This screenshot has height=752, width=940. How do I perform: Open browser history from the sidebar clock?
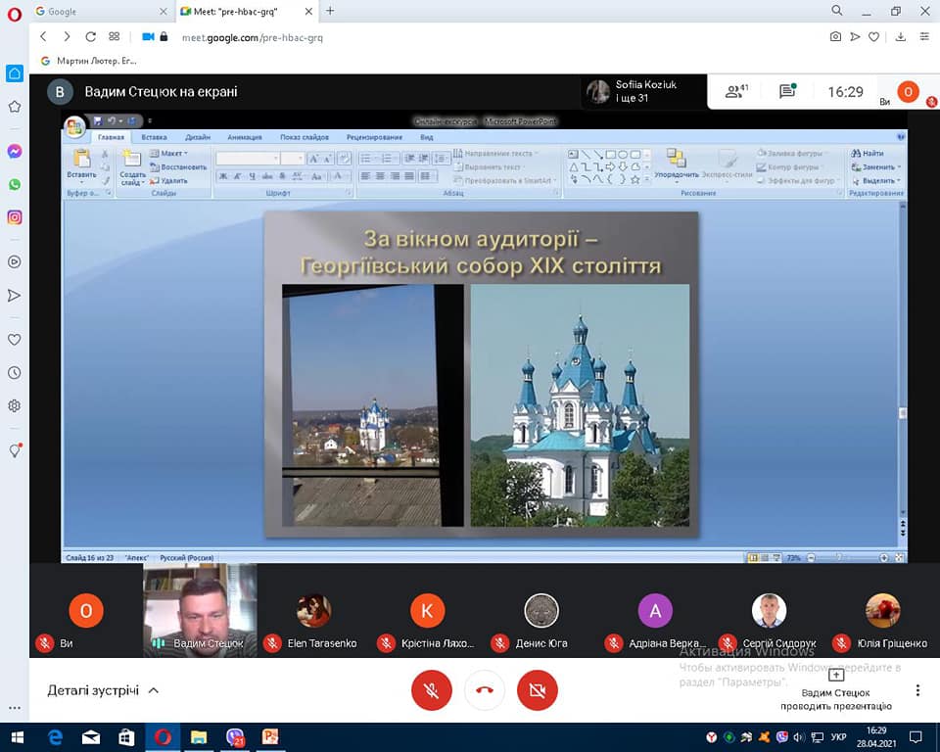(x=15, y=373)
